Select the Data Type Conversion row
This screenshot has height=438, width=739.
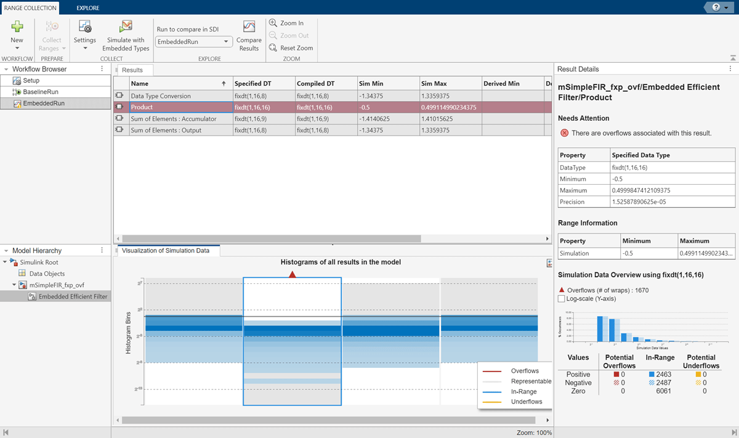(161, 96)
